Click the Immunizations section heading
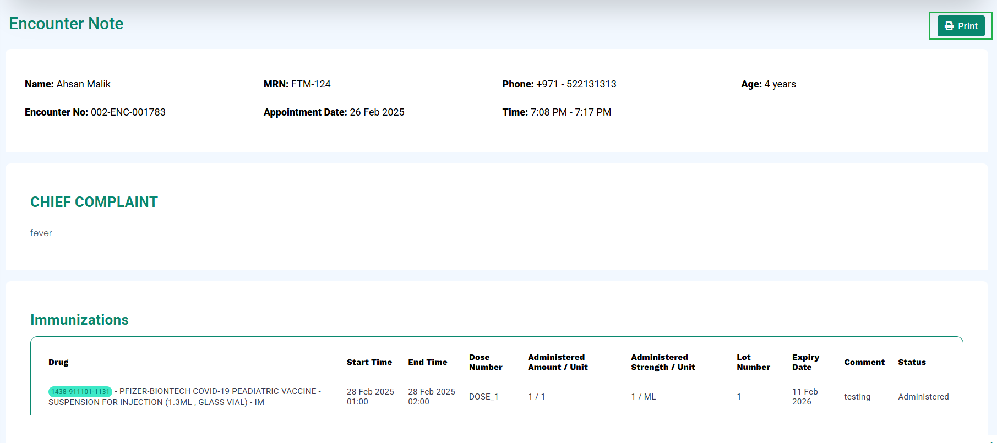Image resolution: width=997 pixels, height=443 pixels. 79,320
